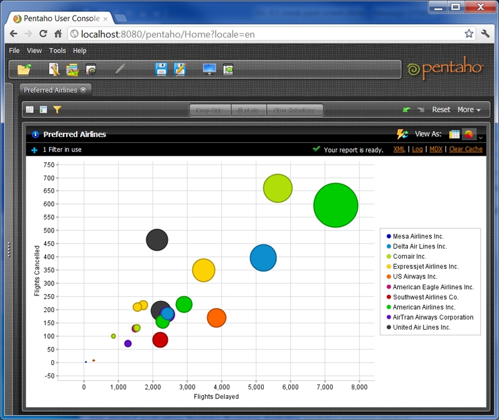
Task: Click the Mesa Airlines Inc. legend color dot
Action: point(389,236)
